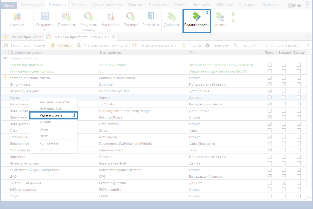
Task: Toggle Поиск checkbox for Экземпляр процесса row
Action: pyautogui.click(x=270, y=65)
